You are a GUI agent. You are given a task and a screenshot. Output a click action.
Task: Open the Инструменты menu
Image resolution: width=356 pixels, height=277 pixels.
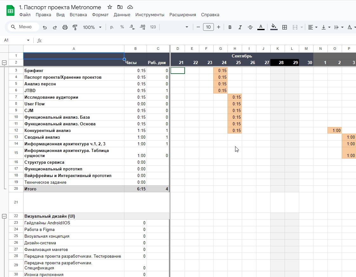[150, 15]
